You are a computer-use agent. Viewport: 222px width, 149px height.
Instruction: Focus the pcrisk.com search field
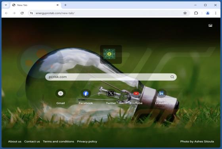[111, 77]
